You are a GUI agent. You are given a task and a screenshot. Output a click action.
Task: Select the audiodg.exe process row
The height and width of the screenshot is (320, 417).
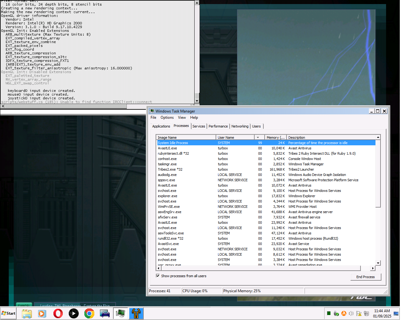point(266,175)
